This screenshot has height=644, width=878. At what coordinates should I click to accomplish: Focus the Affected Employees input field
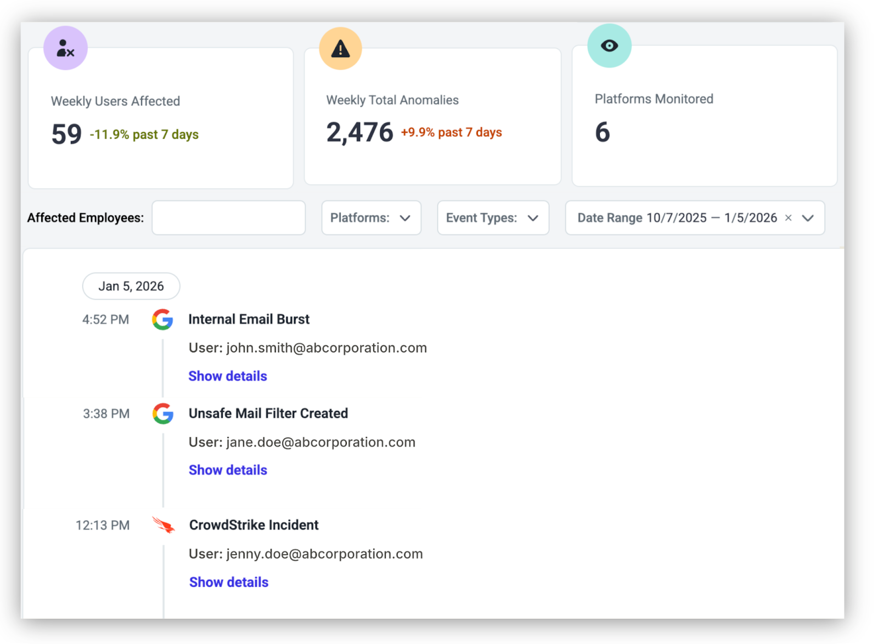228,218
